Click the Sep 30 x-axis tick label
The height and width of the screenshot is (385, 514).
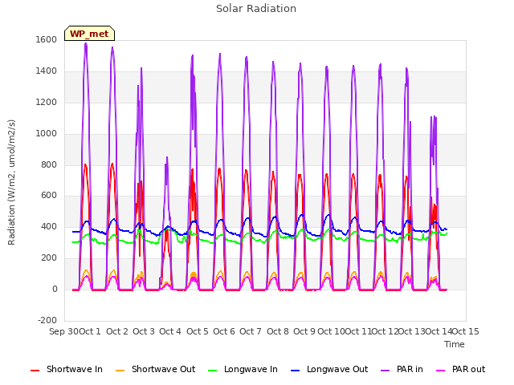[64, 331]
